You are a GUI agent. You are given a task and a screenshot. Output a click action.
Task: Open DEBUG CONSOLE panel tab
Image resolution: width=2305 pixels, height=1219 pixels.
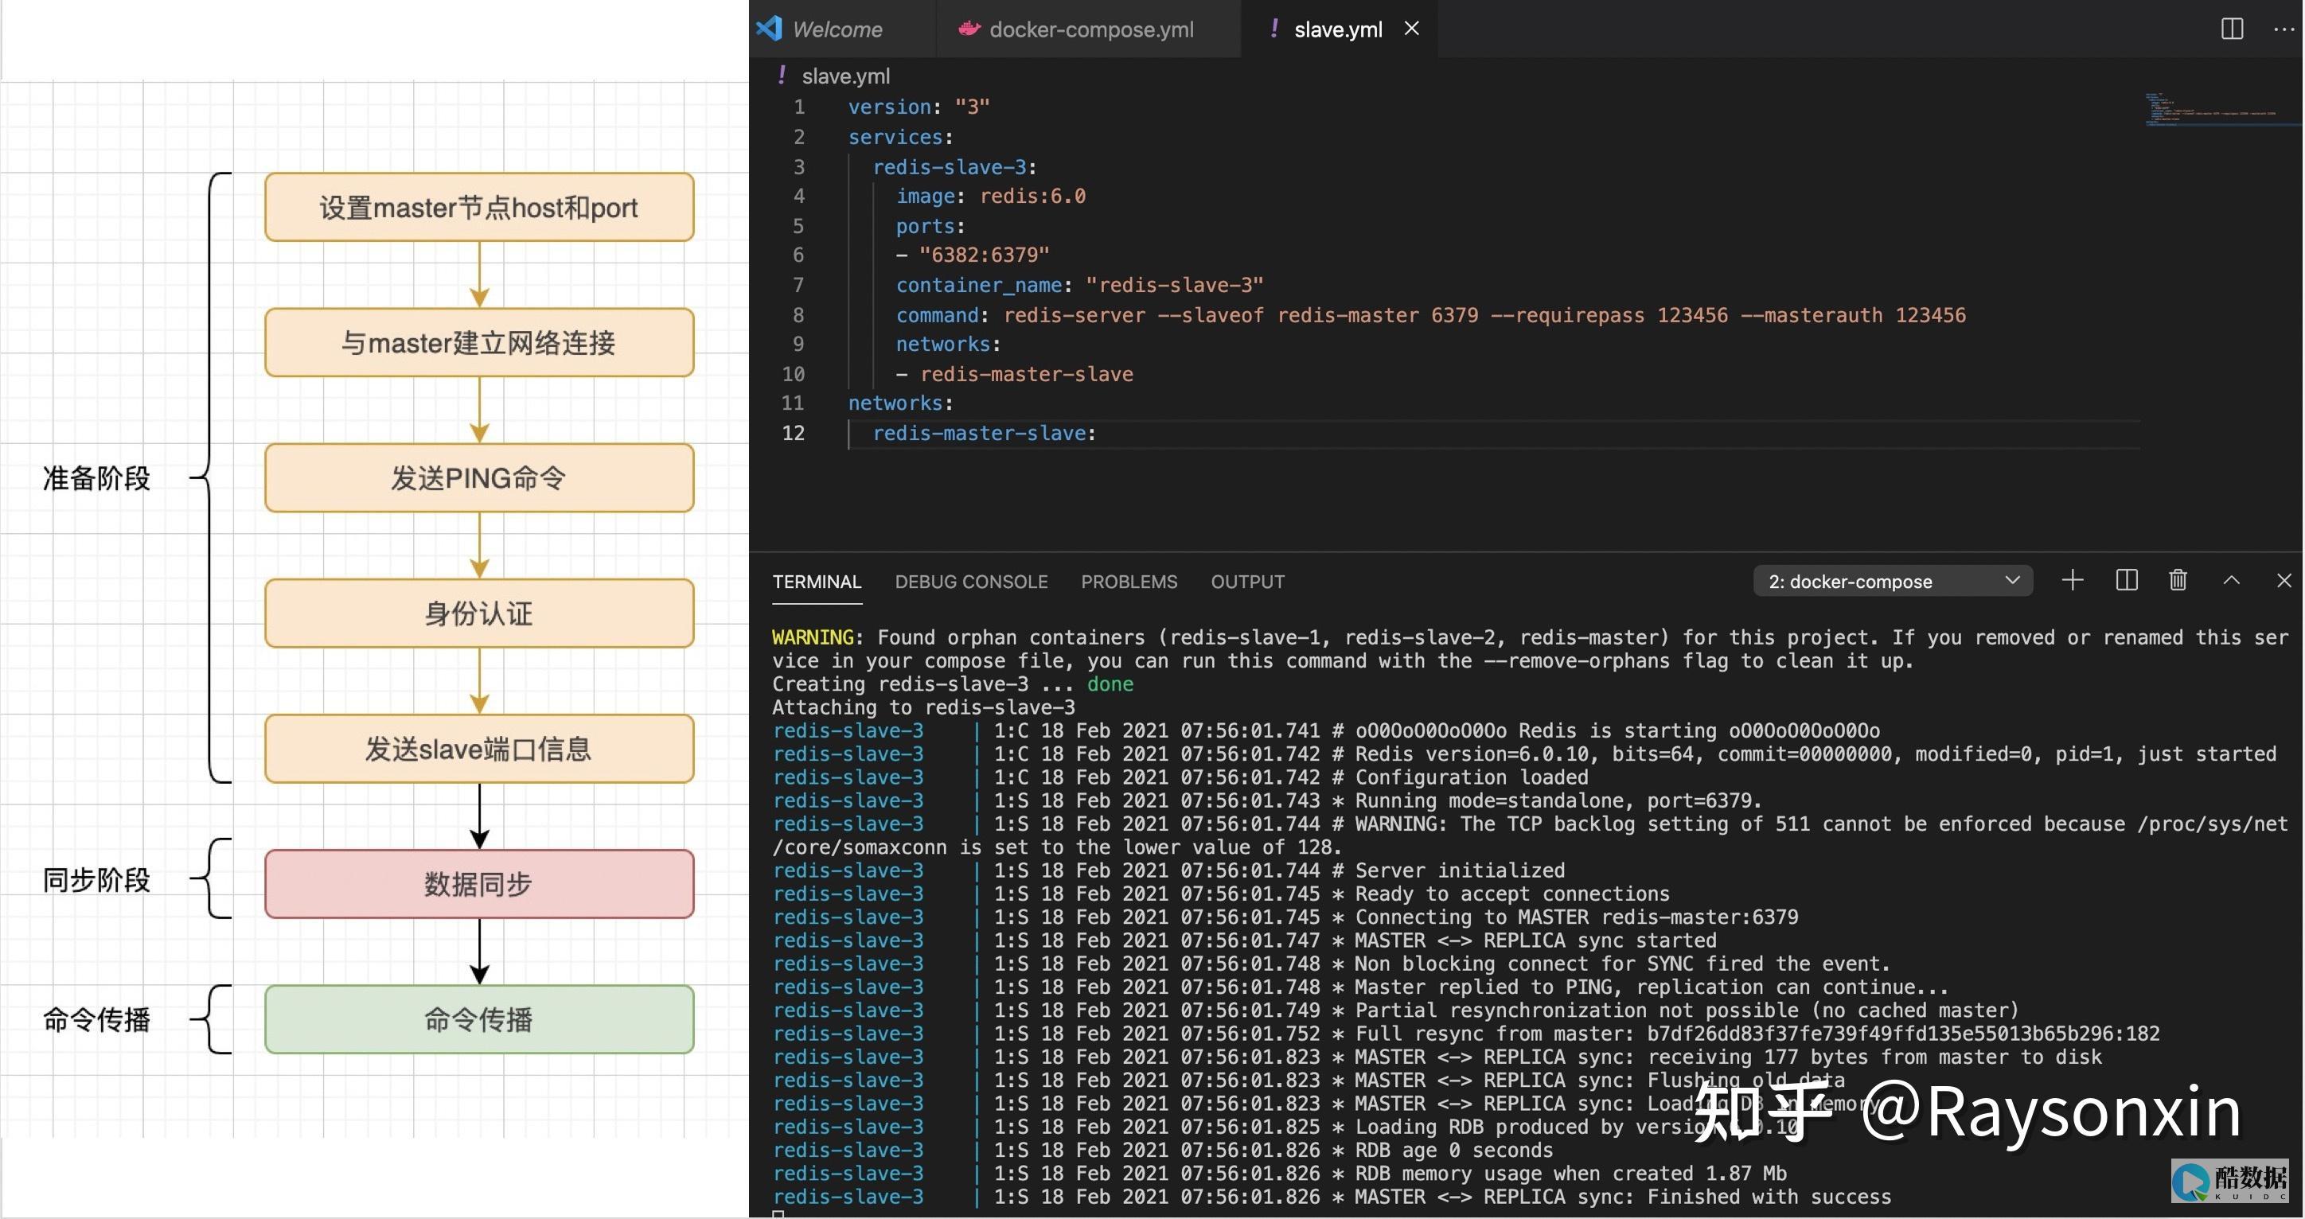971,582
